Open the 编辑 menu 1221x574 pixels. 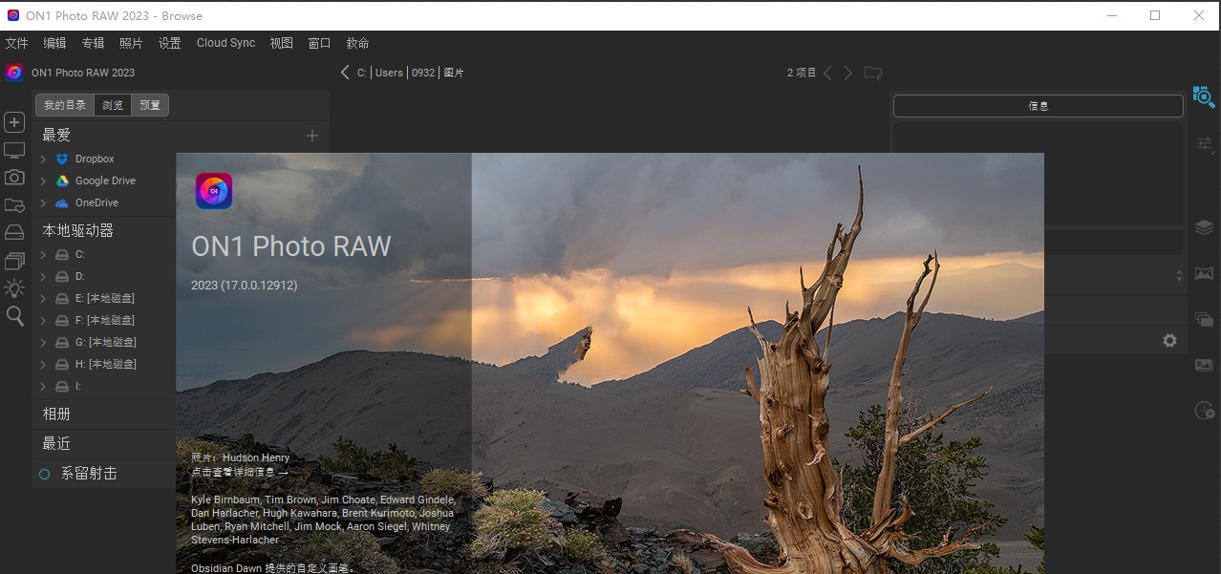click(54, 43)
